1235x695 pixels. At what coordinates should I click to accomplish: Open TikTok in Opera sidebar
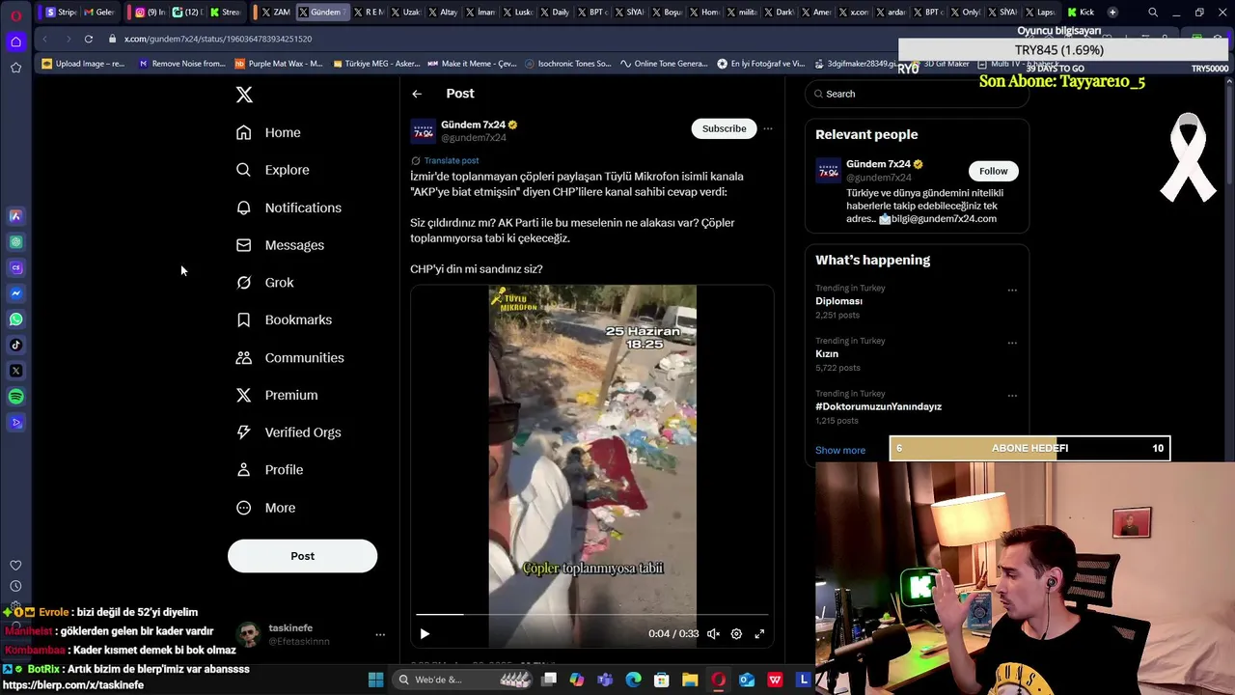pyautogui.click(x=15, y=345)
